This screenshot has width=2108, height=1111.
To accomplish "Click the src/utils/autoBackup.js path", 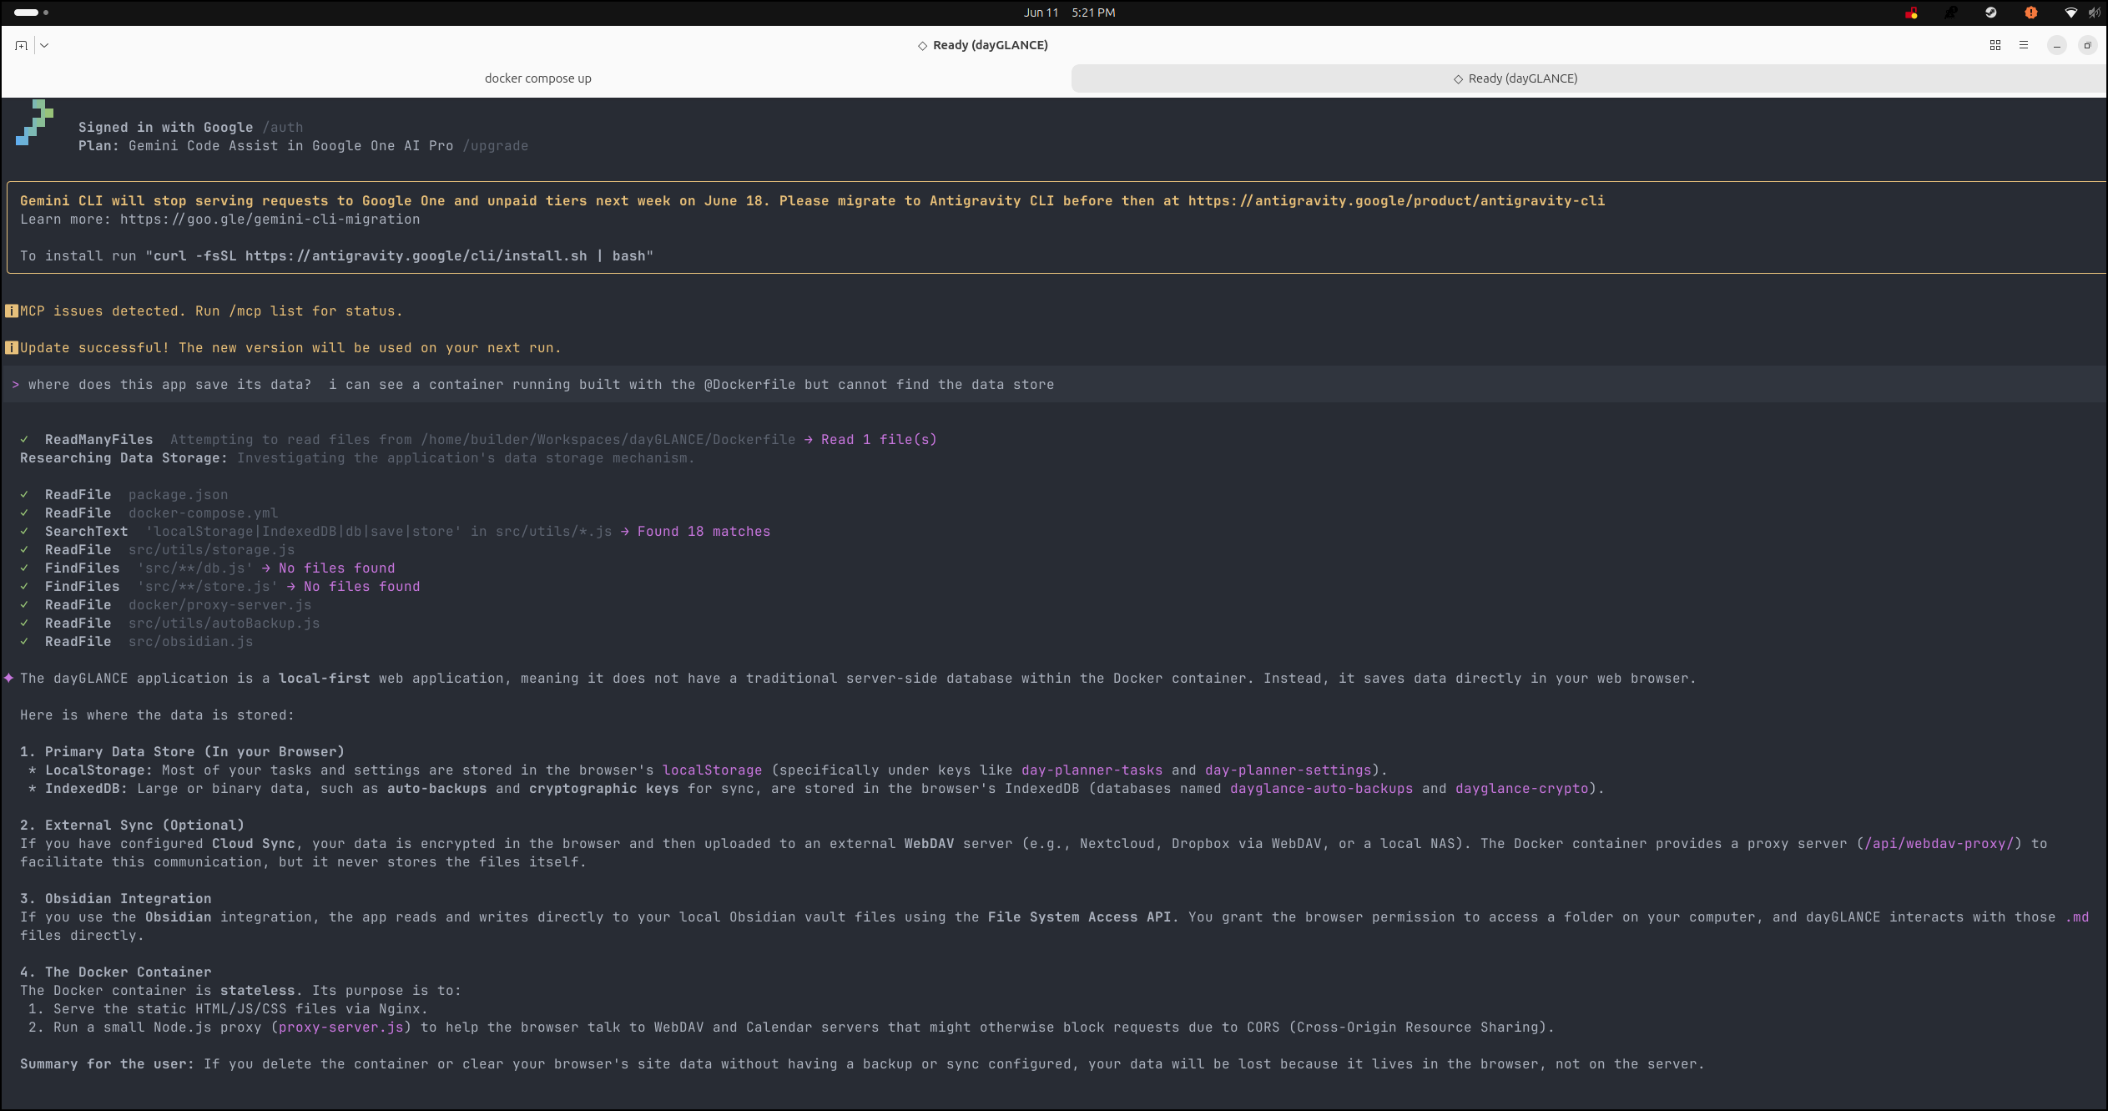I will tap(224, 624).
